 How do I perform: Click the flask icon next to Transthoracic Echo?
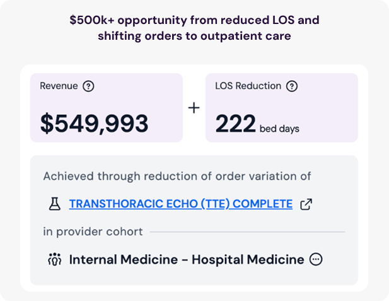pos(55,204)
